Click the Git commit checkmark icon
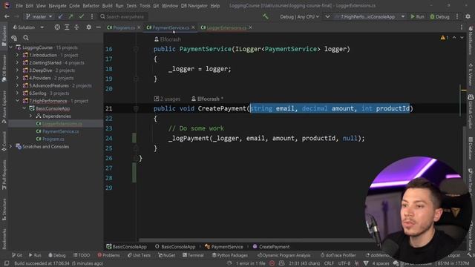 coord(81,16)
